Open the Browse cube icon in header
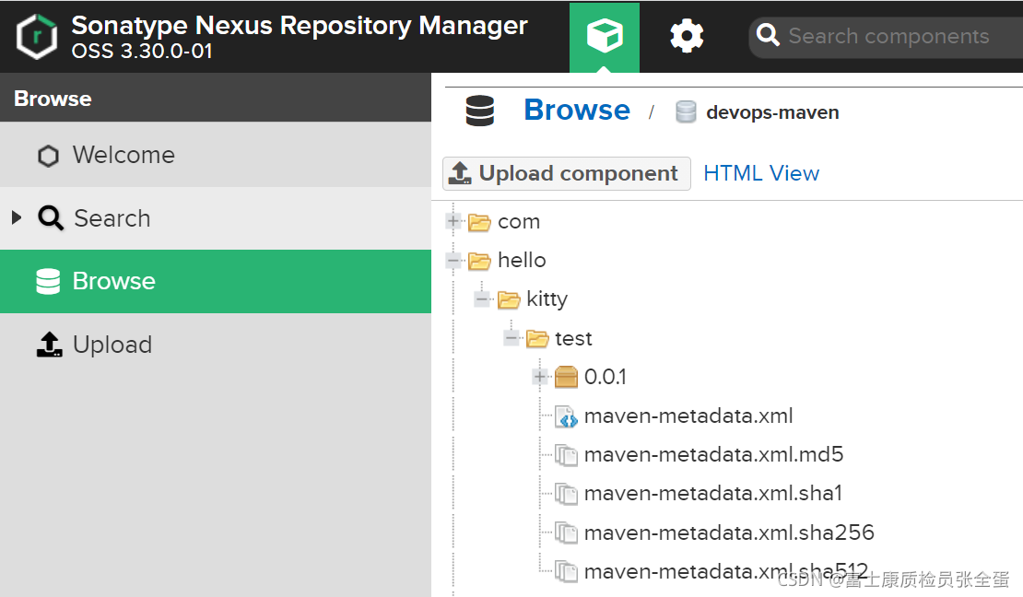 coord(605,37)
